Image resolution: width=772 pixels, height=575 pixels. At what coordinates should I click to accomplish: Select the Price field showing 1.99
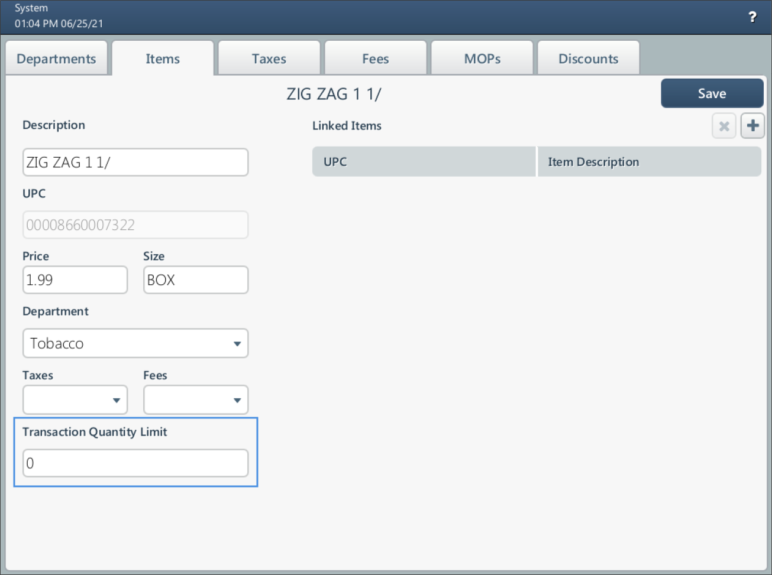75,280
